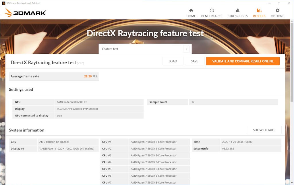The width and height of the screenshot is (294, 185).
Task: Click the CPU #3 row label
Action: [x=107, y=155]
